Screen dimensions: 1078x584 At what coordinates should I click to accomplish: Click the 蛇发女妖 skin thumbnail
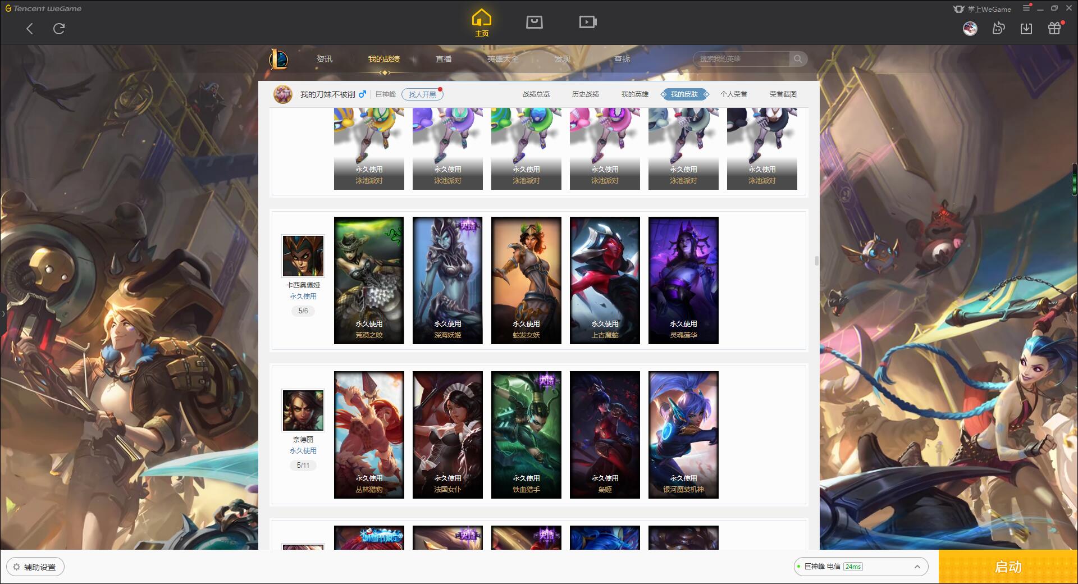pyautogui.click(x=526, y=280)
